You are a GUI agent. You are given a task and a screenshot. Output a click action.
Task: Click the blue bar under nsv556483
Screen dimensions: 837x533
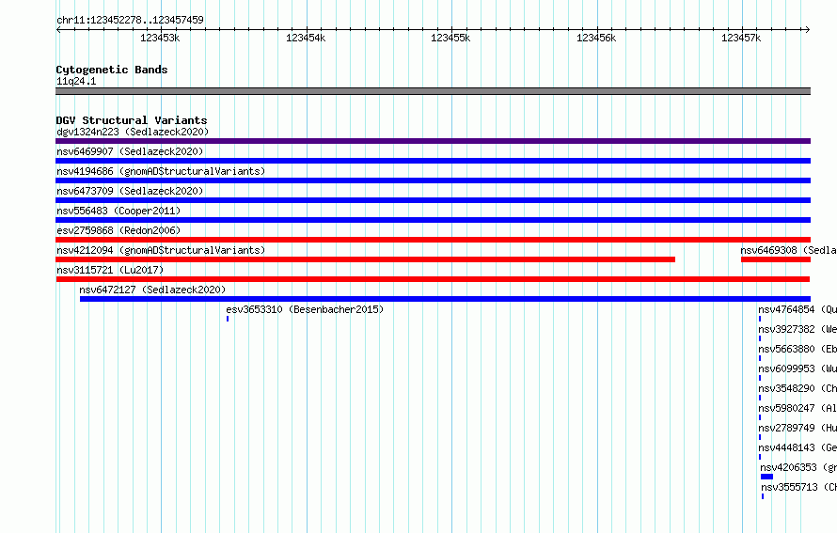(x=433, y=220)
